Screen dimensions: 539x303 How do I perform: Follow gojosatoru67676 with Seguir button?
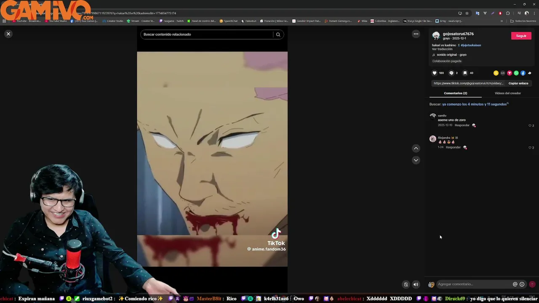coord(521,36)
